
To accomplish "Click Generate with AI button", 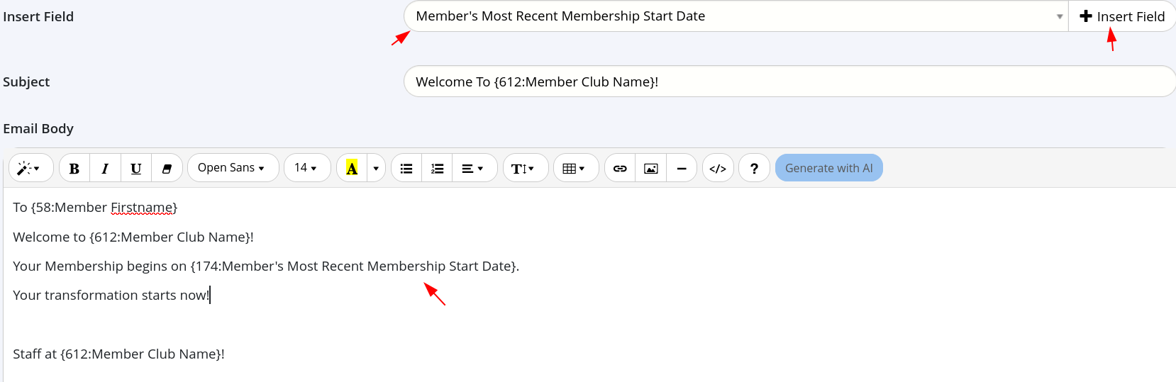I will pyautogui.click(x=828, y=168).
